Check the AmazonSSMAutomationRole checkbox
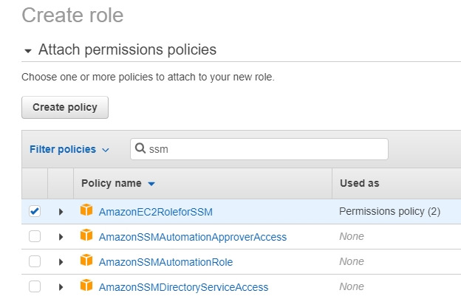This screenshot has height=296, width=461. point(35,261)
